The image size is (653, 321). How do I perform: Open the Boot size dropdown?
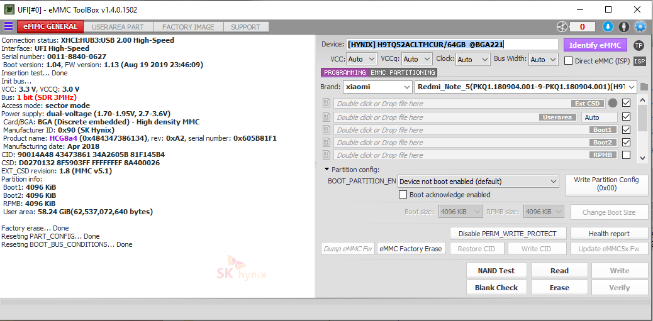461,212
